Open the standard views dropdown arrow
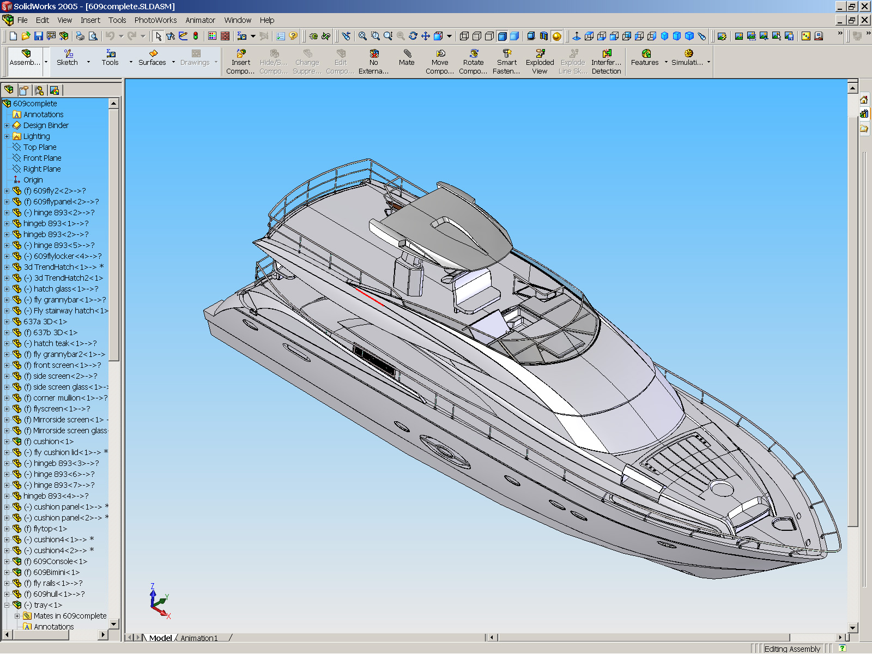Viewport: 872px width, 654px height. (x=449, y=37)
